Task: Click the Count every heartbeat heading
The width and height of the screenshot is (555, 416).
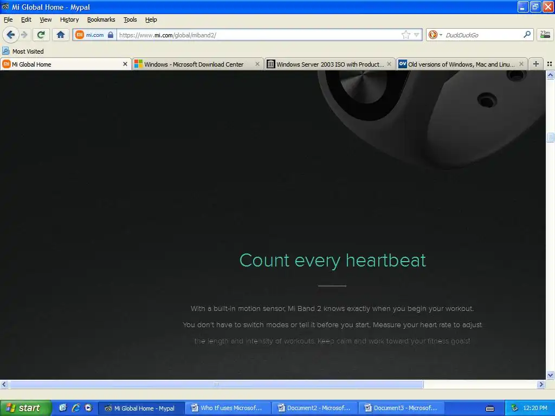Action: [x=332, y=261]
